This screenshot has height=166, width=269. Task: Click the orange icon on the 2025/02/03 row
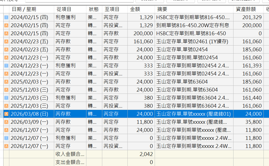pyautogui.click(x=6, y=82)
